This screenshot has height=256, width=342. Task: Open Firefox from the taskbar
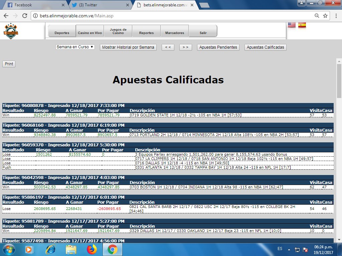pos(92,249)
